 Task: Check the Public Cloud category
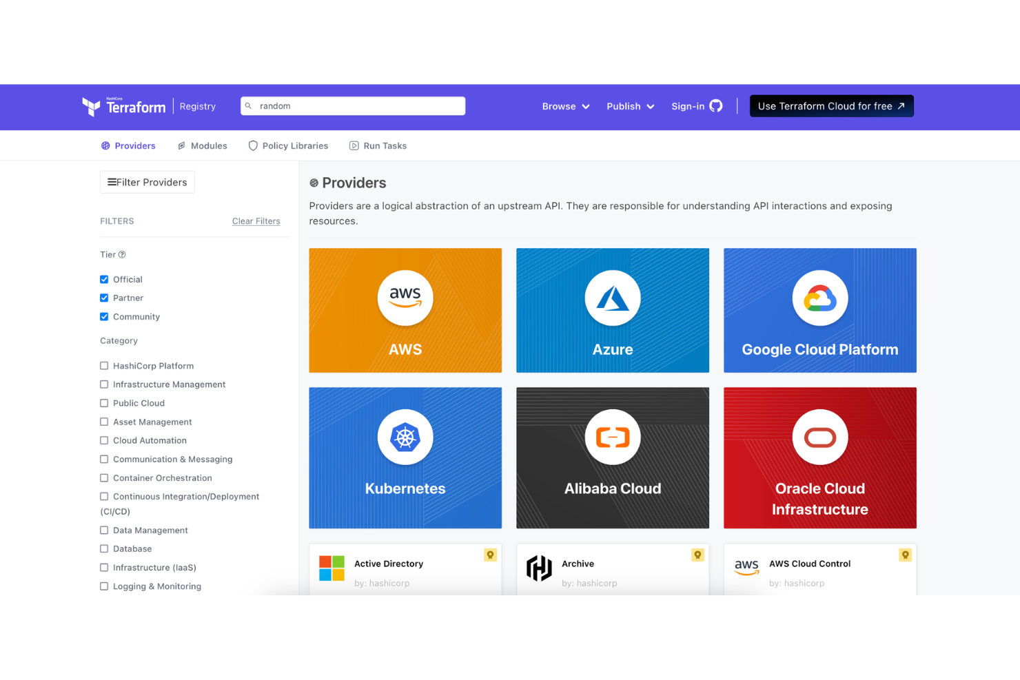104,404
